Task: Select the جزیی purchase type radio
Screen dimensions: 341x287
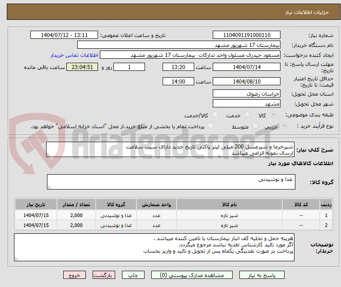Action: click(x=284, y=126)
